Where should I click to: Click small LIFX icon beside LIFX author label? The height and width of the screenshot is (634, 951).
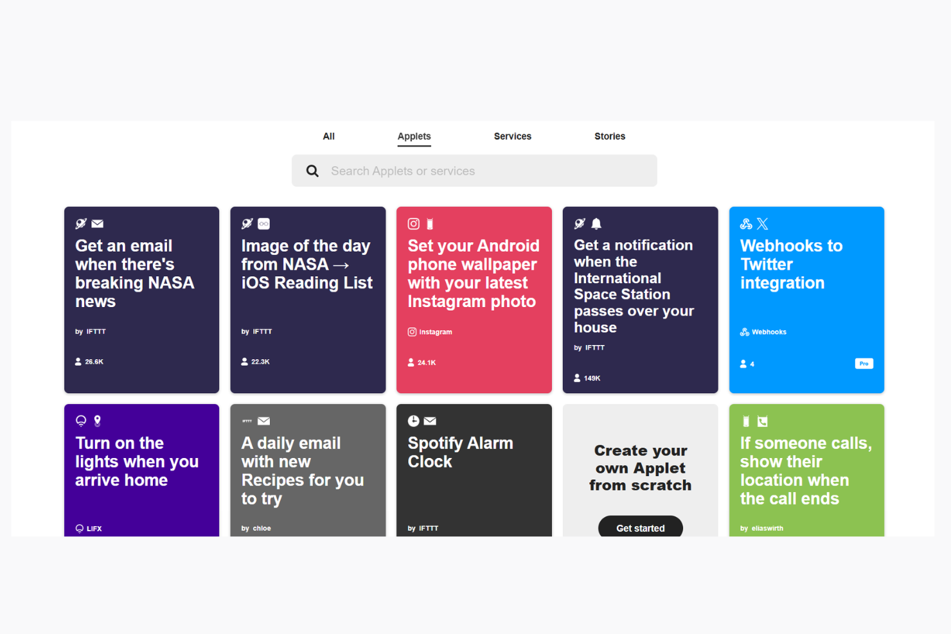tap(80, 529)
